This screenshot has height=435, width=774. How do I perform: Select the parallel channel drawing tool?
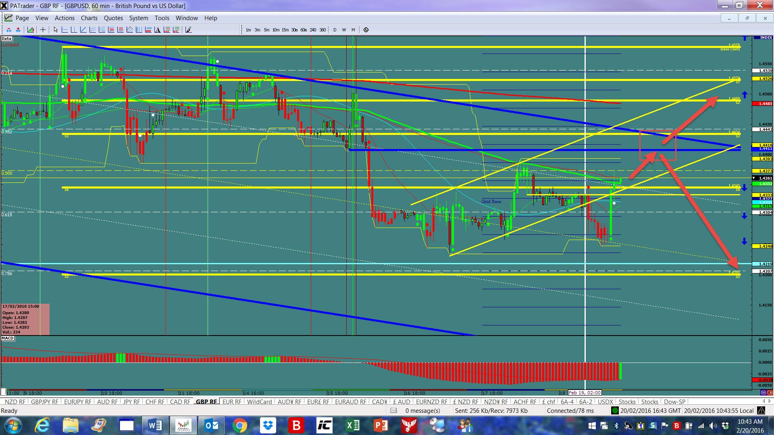92,29
